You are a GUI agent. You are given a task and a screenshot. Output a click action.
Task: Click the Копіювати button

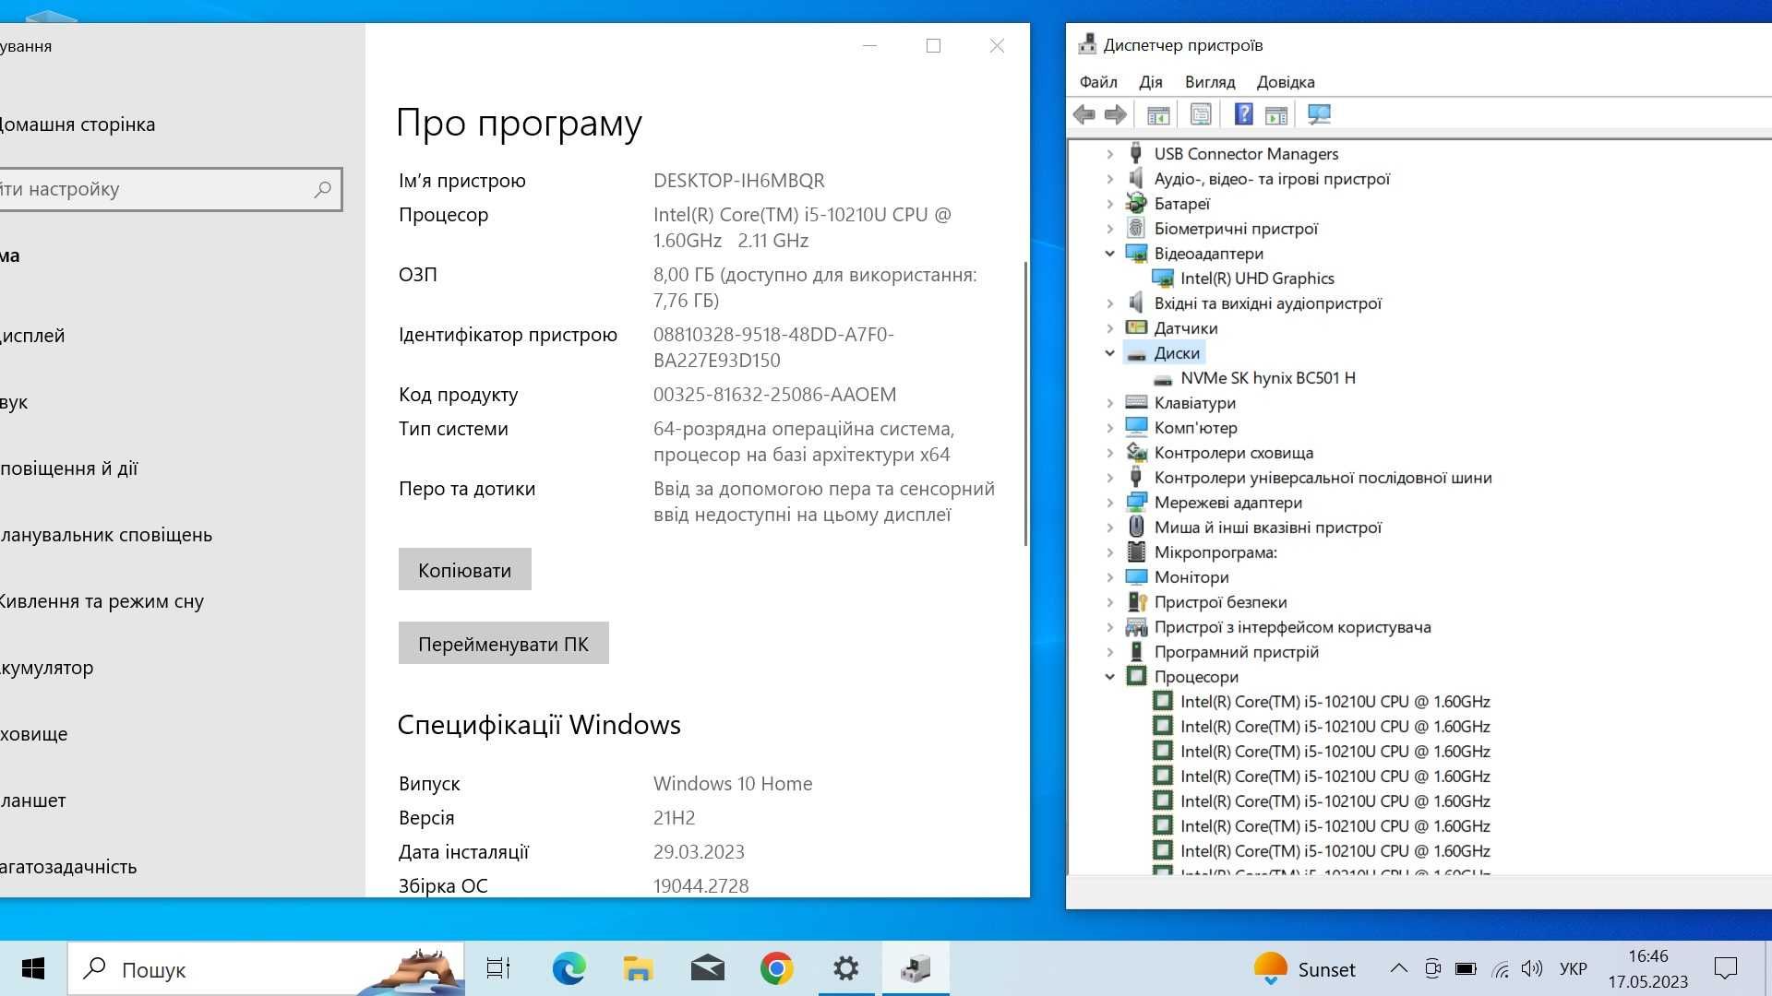tap(464, 570)
